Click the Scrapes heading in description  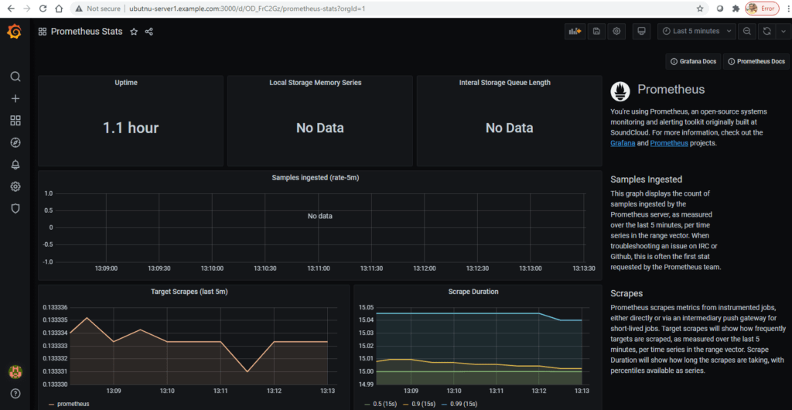(627, 293)
